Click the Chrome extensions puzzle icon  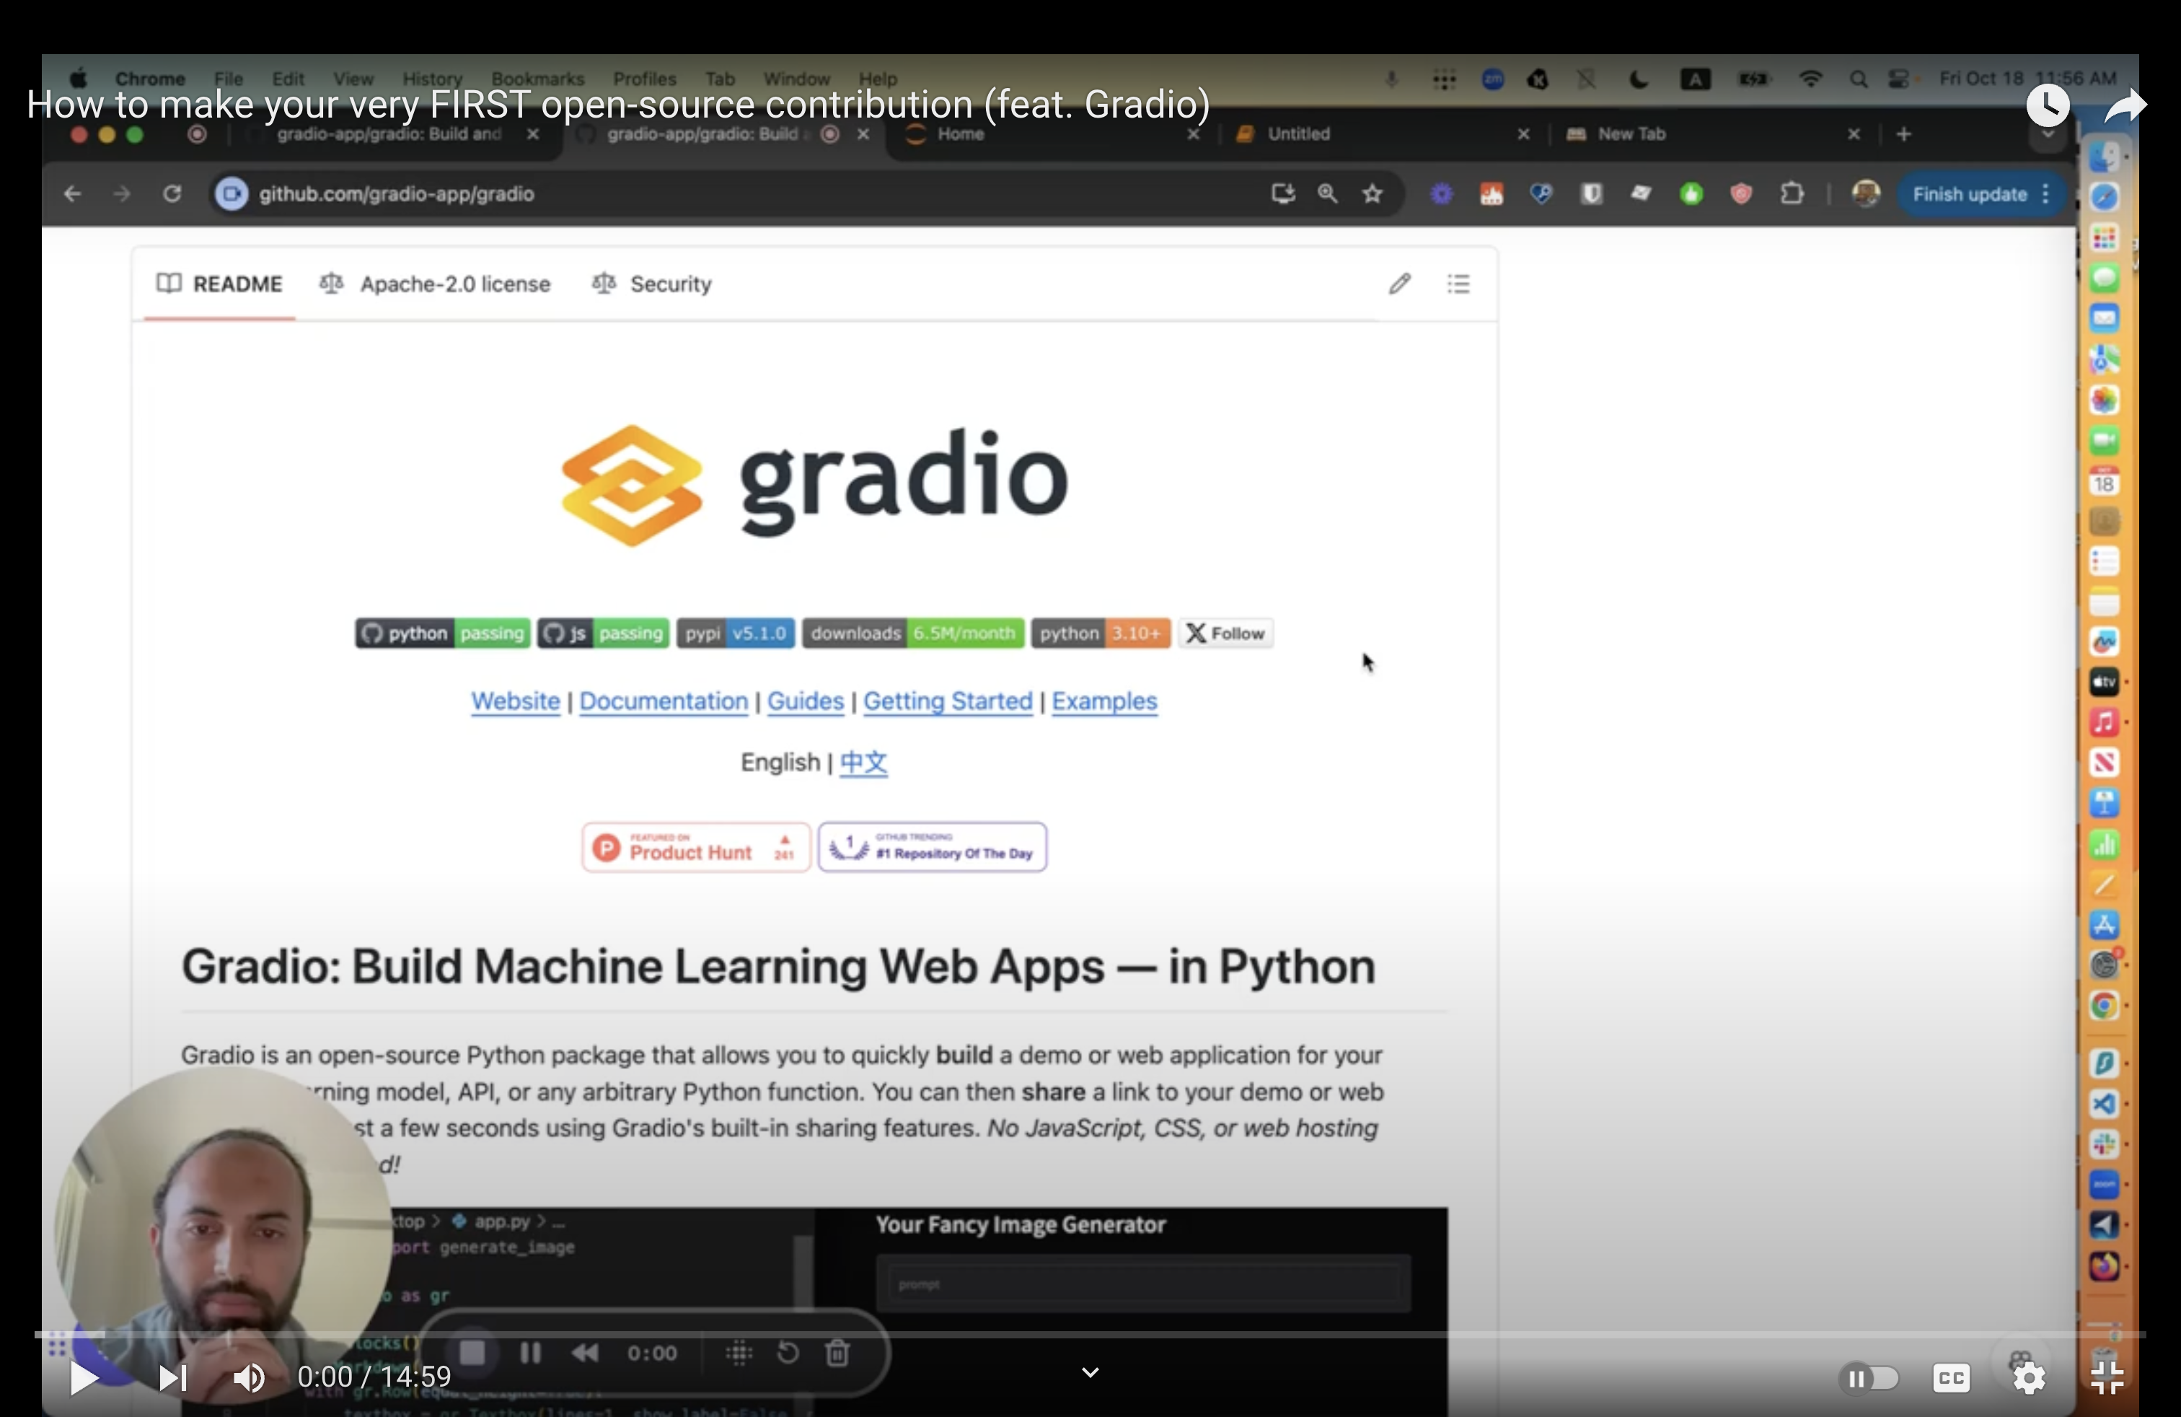[x=1793, y=193]
